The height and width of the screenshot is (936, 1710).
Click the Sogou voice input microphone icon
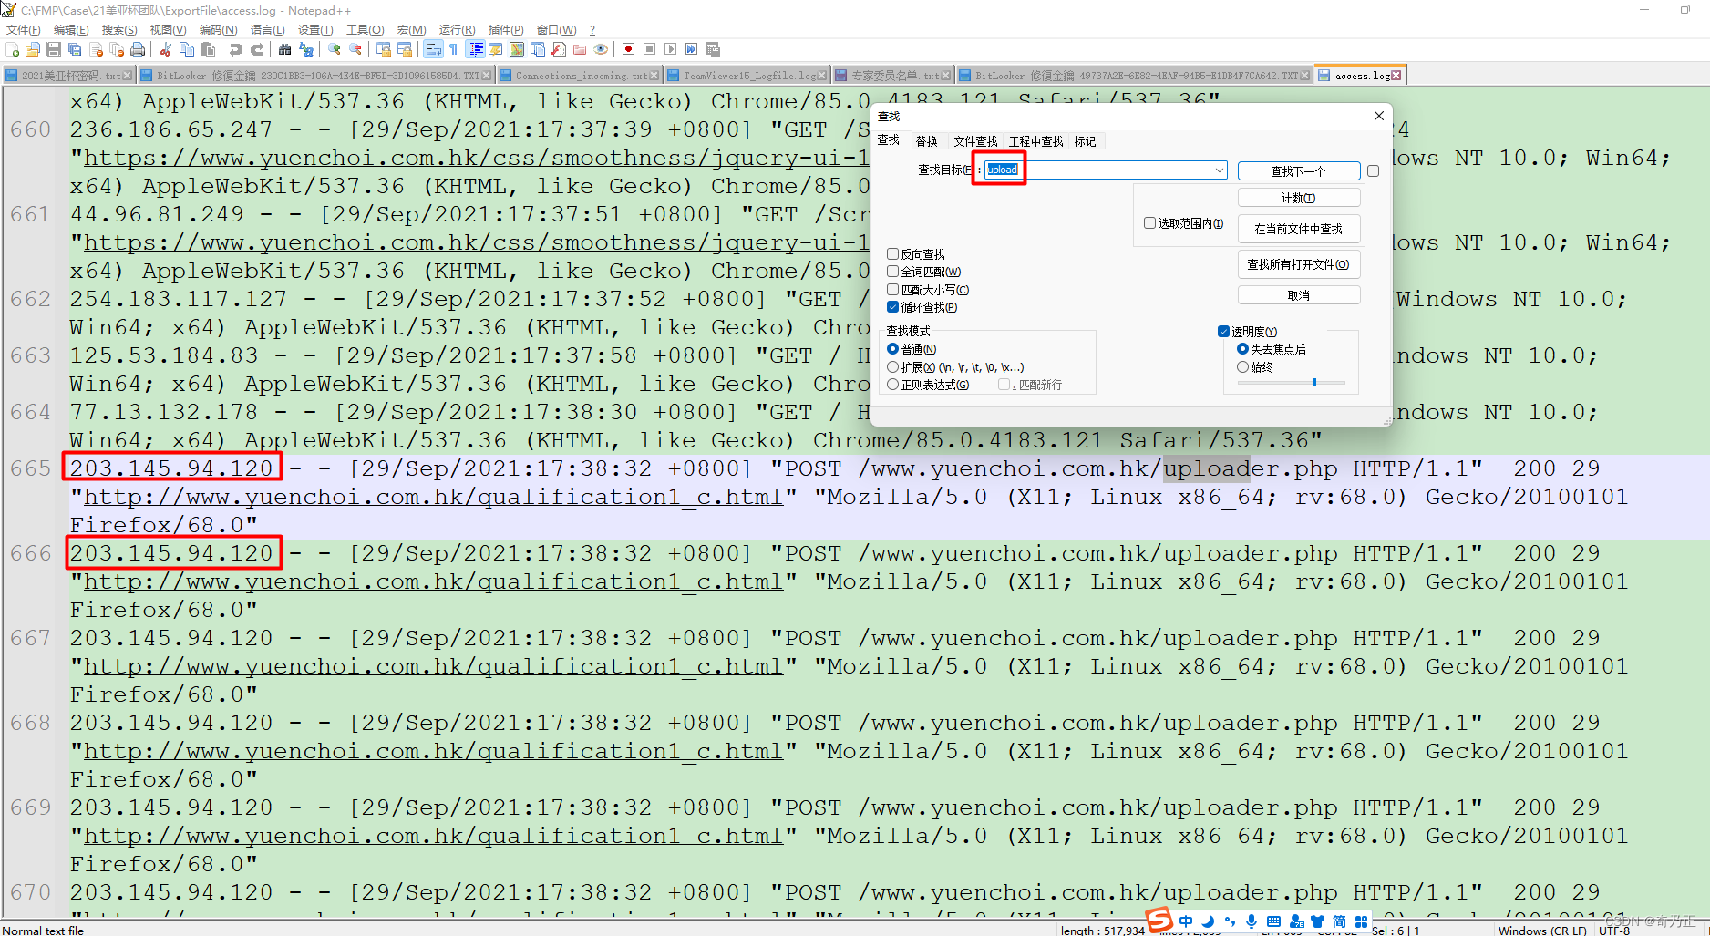click(1252, 921)
